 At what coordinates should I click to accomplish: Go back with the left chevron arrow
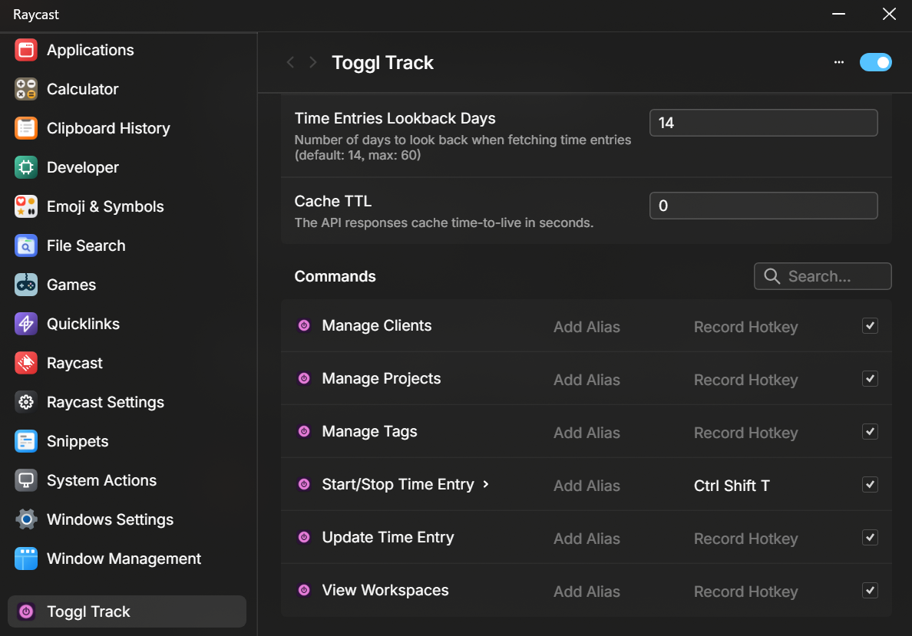(x=290, y=62)
